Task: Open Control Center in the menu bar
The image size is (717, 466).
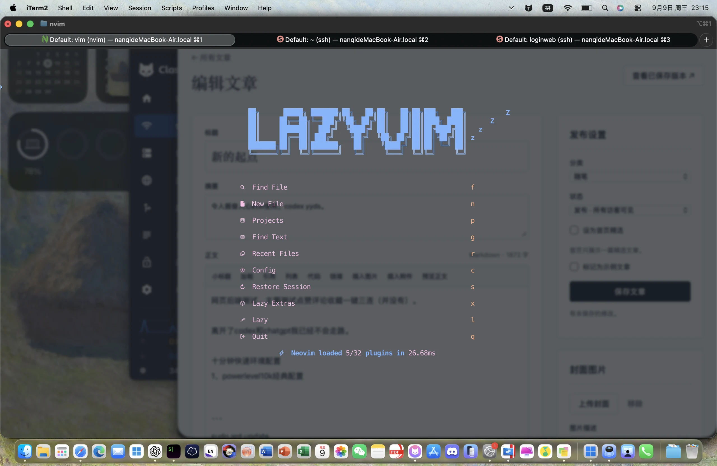Action: pyautogui.click(x=637, y=8)
